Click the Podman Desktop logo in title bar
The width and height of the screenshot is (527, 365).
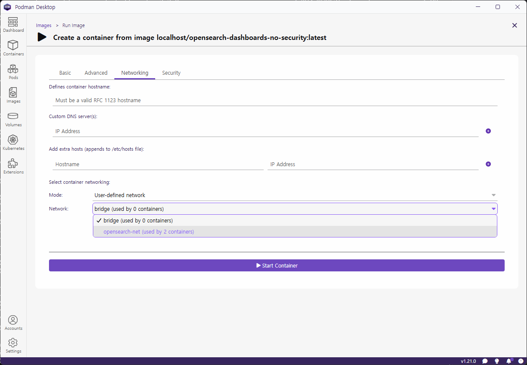coord(7,7)
